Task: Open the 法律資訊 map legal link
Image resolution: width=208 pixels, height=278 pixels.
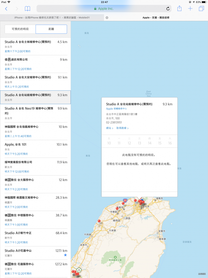Action: click(202, 274)
